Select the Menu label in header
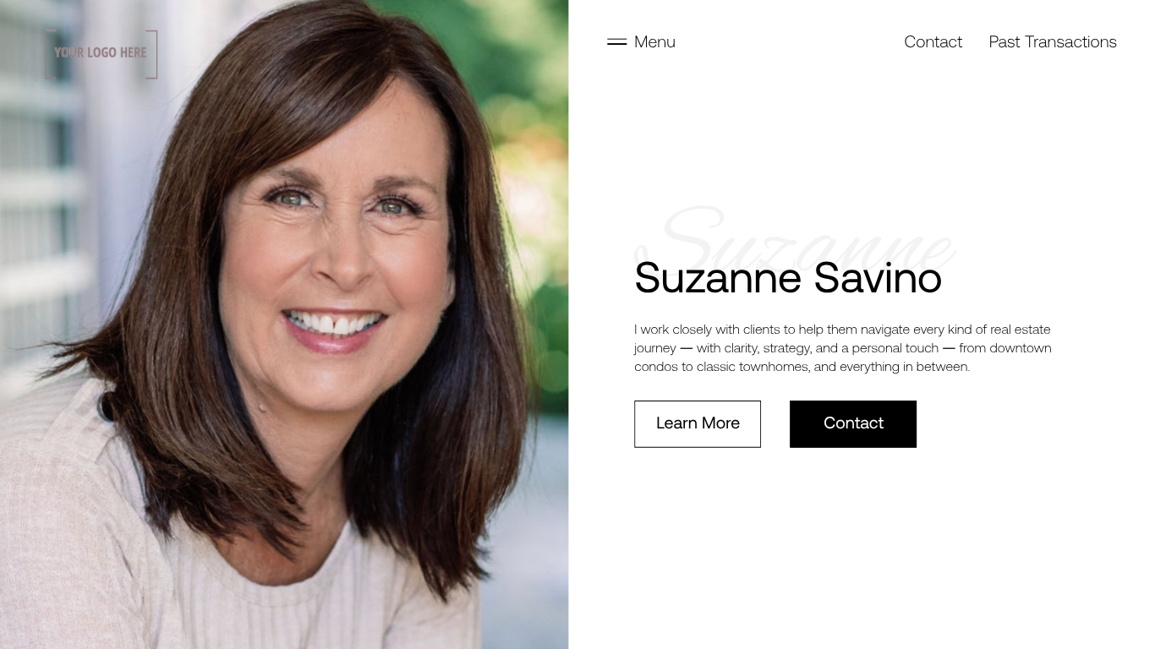The width and height of the screenshot is (1155, 649). (x=654, y=41)
